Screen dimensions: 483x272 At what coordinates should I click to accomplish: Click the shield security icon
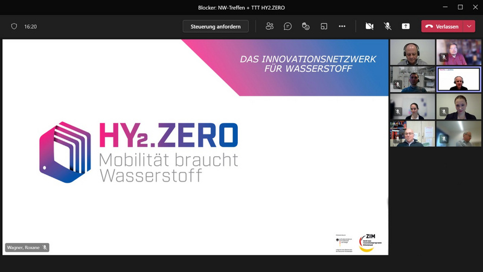pos(14,27)
